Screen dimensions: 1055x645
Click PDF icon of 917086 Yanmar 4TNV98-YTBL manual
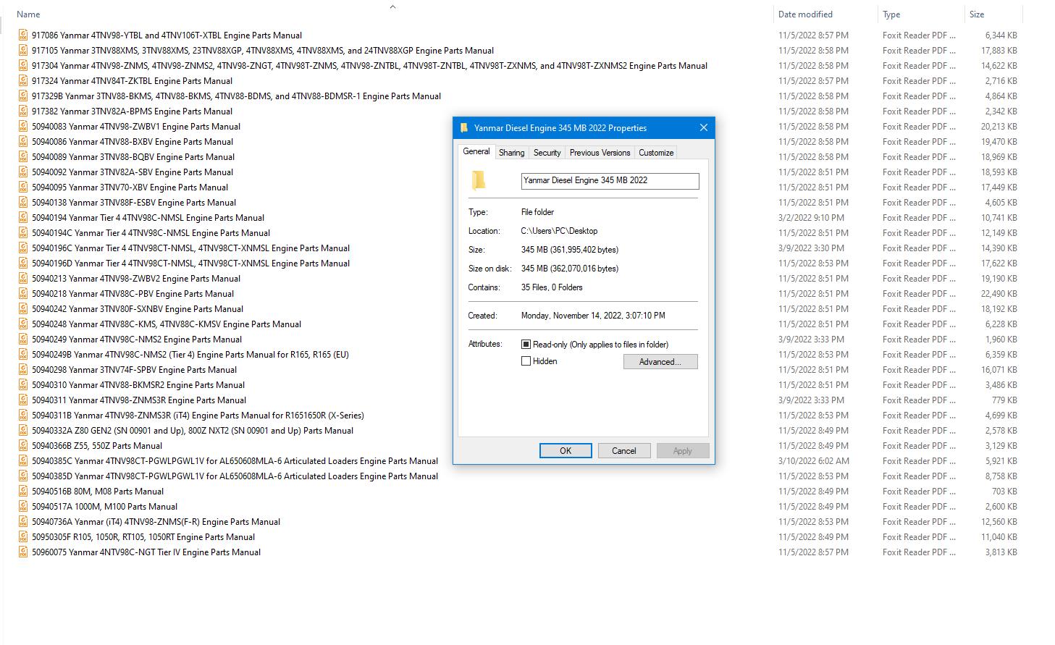pyautogui.click(x=23, y=35)
